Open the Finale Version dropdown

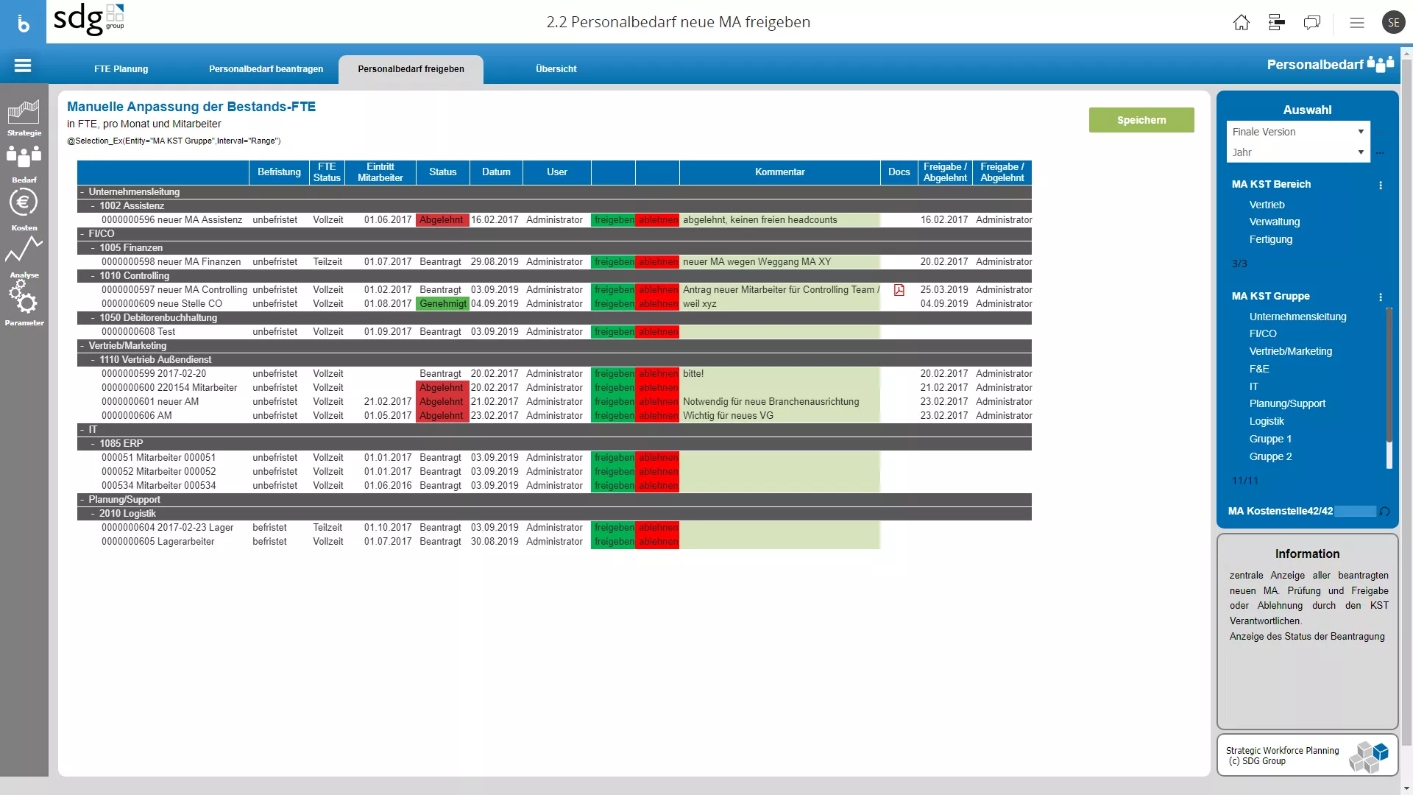(1298, 132)
